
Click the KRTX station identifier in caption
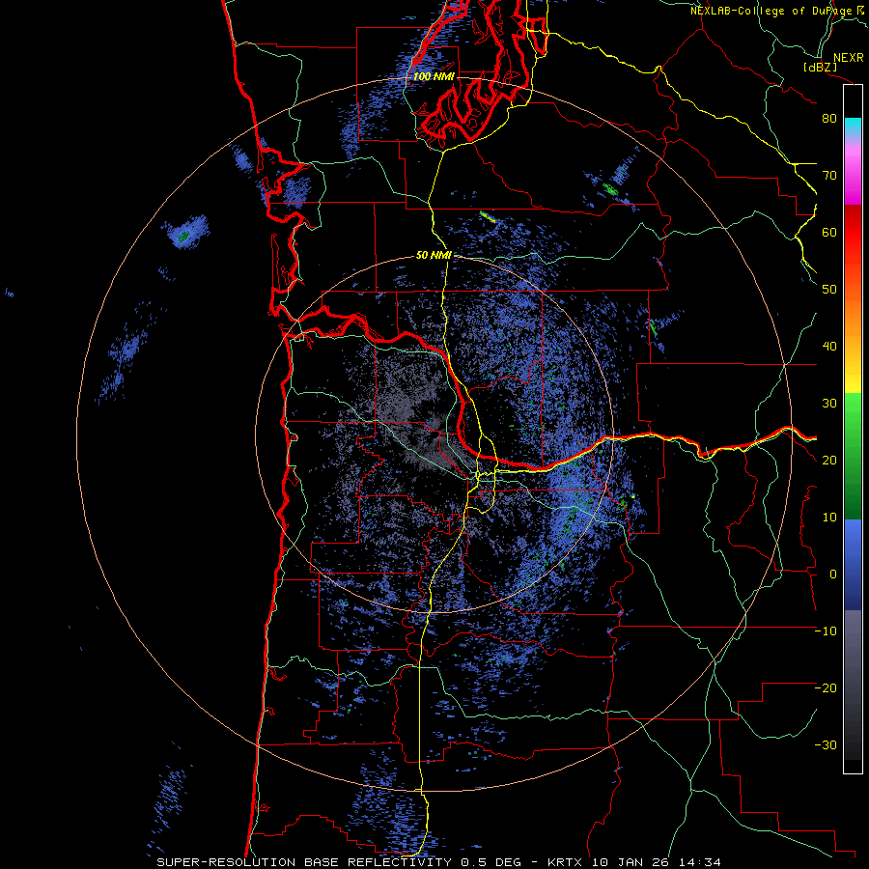pos(566,862)
